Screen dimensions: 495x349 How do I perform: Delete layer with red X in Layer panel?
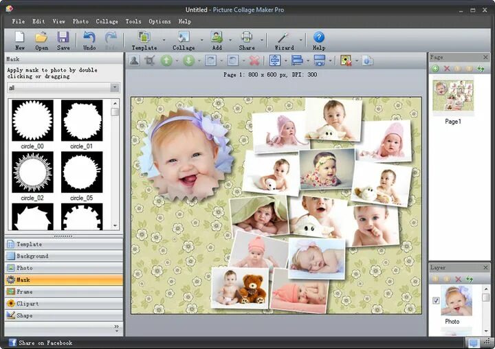point(459,279)
